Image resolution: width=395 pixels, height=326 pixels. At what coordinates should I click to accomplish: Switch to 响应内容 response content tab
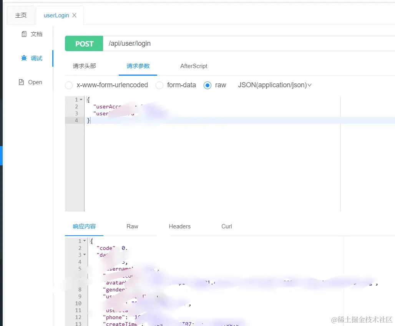tap(85, 226)
